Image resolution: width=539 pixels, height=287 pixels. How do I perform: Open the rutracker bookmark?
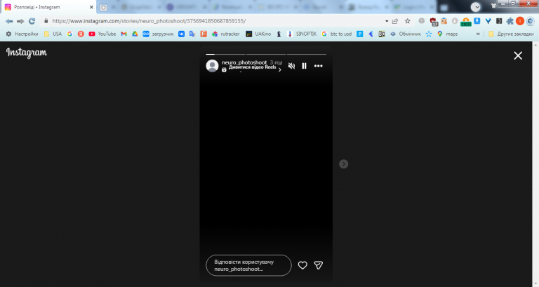[x=226, y=34]
